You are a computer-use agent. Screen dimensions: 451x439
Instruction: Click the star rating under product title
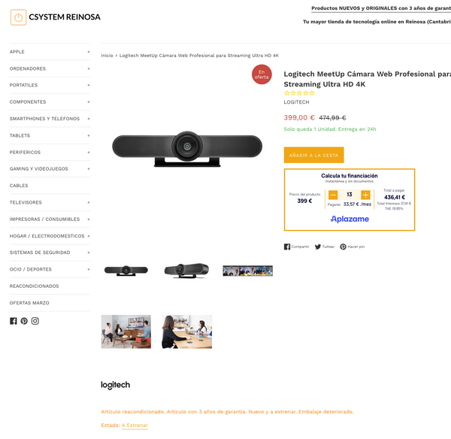click(x=299, y=93)
